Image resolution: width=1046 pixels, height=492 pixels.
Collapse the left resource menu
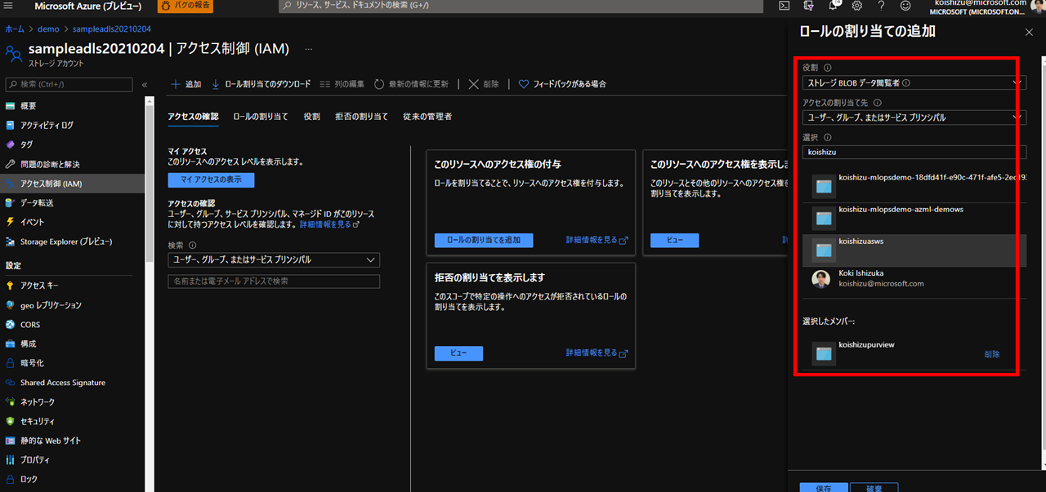pos(145,84)
